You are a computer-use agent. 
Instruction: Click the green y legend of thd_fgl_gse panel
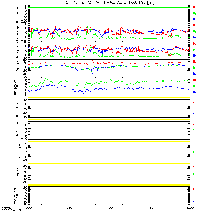point(194,173)
